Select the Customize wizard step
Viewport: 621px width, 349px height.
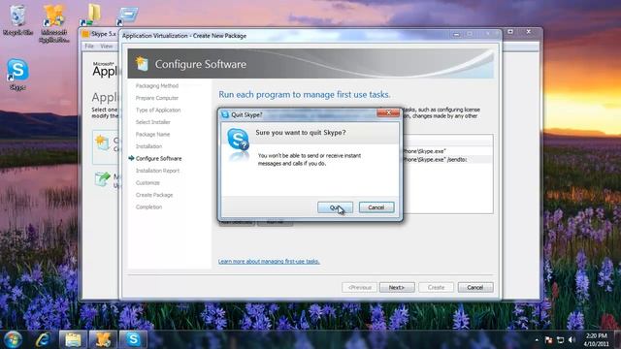coord(147,183)
